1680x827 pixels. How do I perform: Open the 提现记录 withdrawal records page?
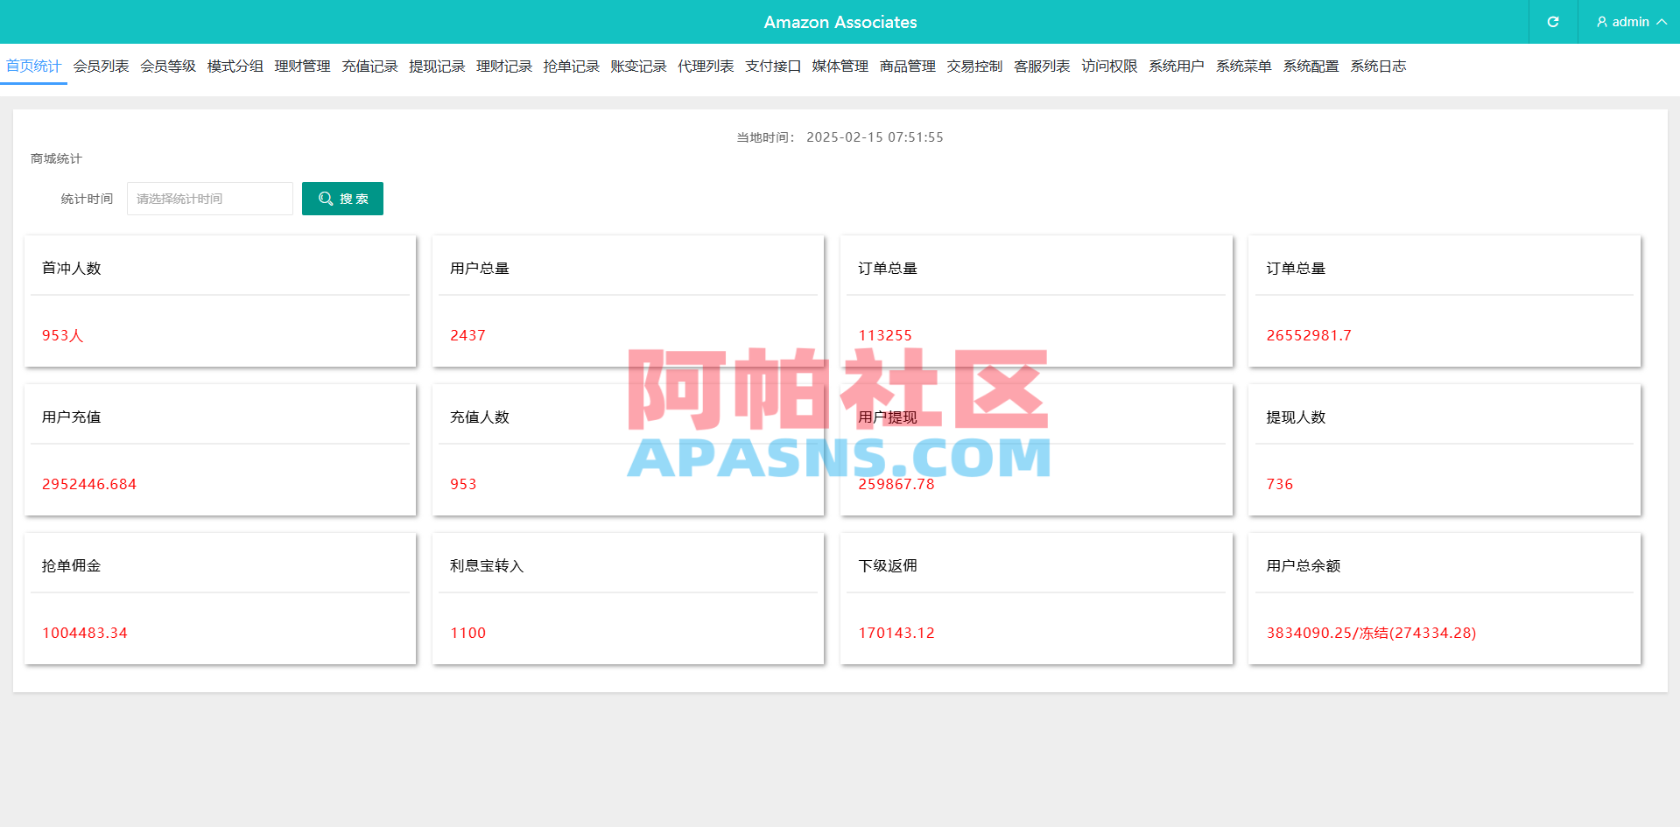(x=436, y=66)
